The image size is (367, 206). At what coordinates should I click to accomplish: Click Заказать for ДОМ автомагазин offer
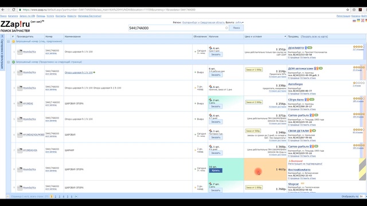216,75
